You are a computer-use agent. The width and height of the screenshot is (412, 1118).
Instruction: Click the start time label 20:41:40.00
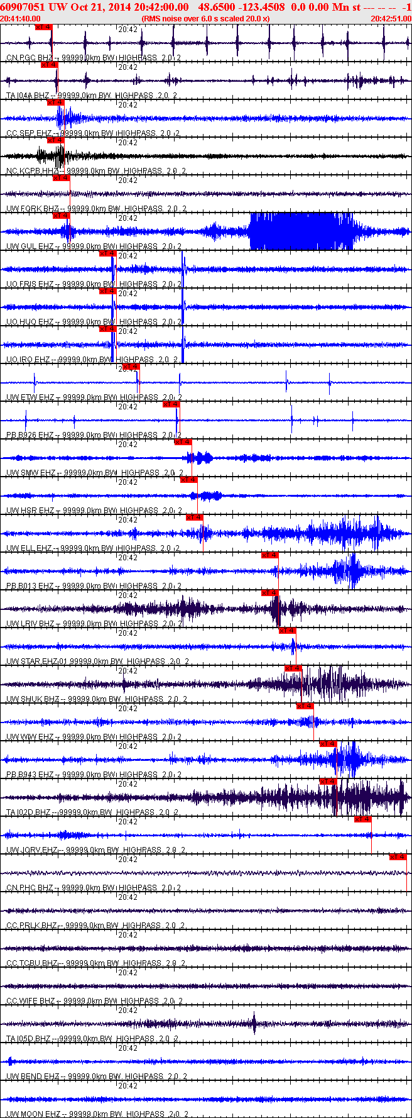[21, 19]
